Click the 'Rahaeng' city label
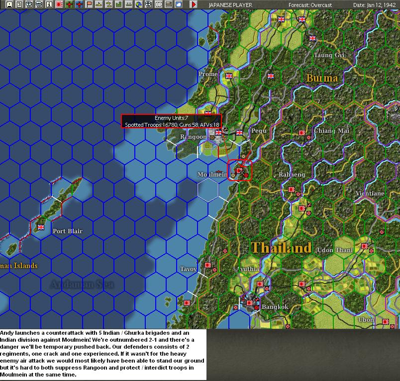Viewport: 400px width, 381px height. [x=292, y=175]
